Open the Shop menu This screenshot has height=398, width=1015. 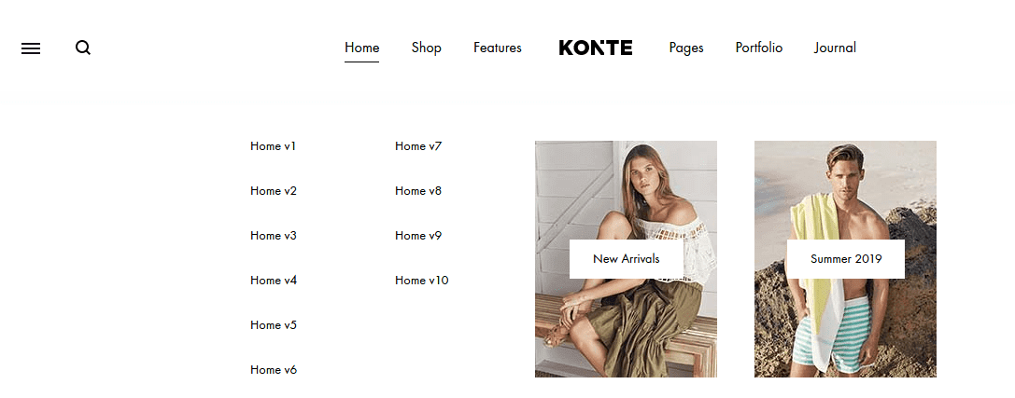coord(427,48)
